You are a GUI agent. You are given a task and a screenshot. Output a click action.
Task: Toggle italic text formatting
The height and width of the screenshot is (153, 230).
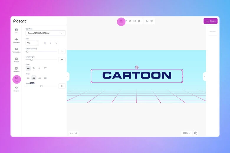[50, 43]
